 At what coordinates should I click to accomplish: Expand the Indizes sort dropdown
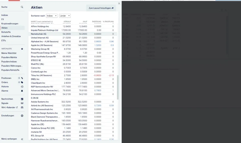tap(52, 16)
